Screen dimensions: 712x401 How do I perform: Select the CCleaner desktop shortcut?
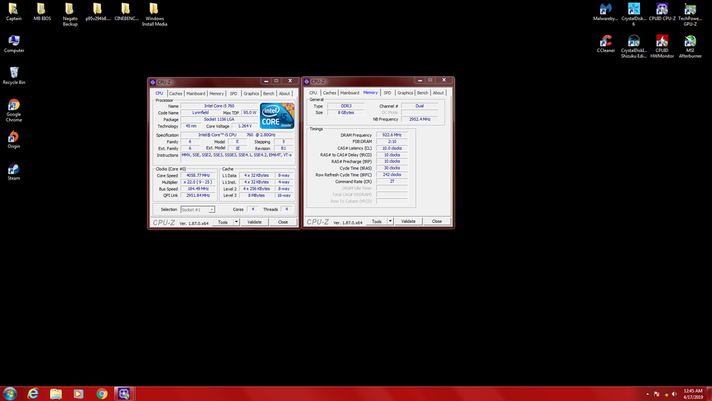coord(606,44)
